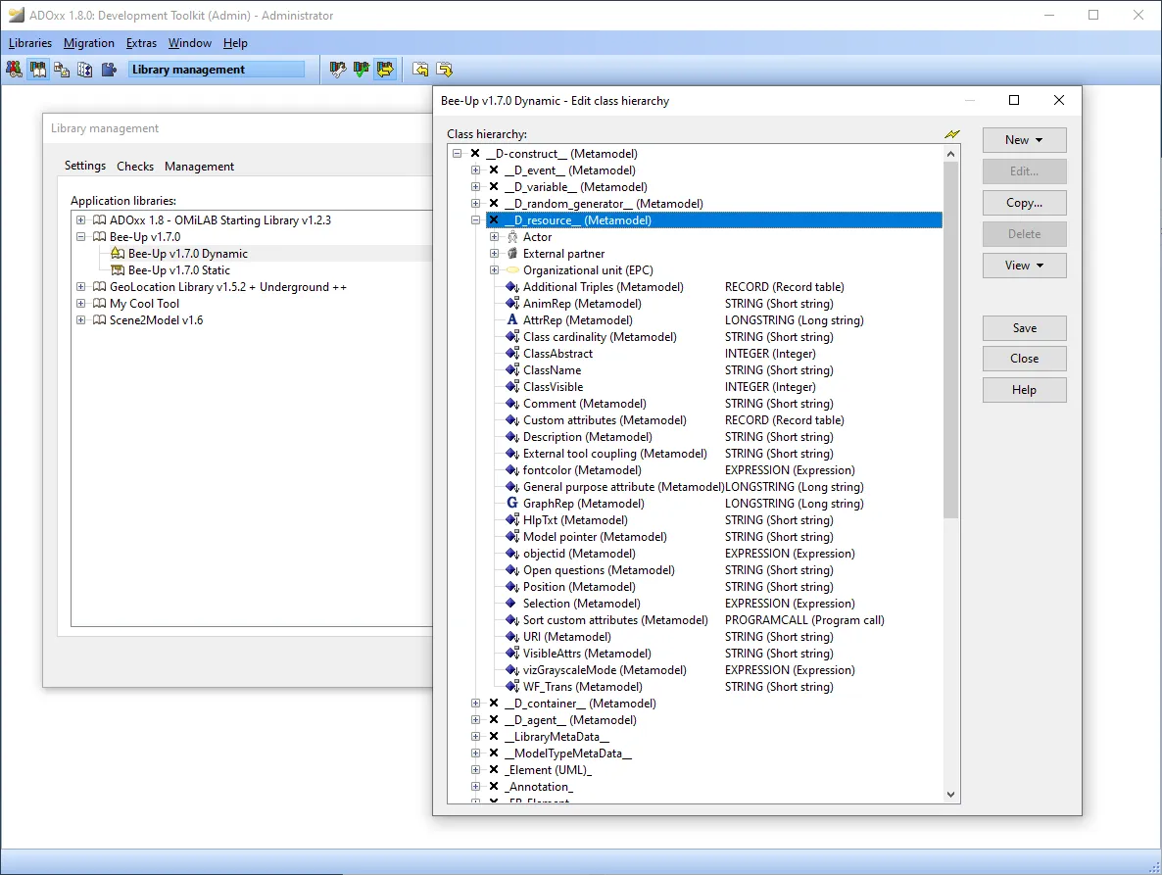This screenshot has width=1162, height=875.
Task: Click the Organizational unit (EPC) class icon
Action: (512, 270)
